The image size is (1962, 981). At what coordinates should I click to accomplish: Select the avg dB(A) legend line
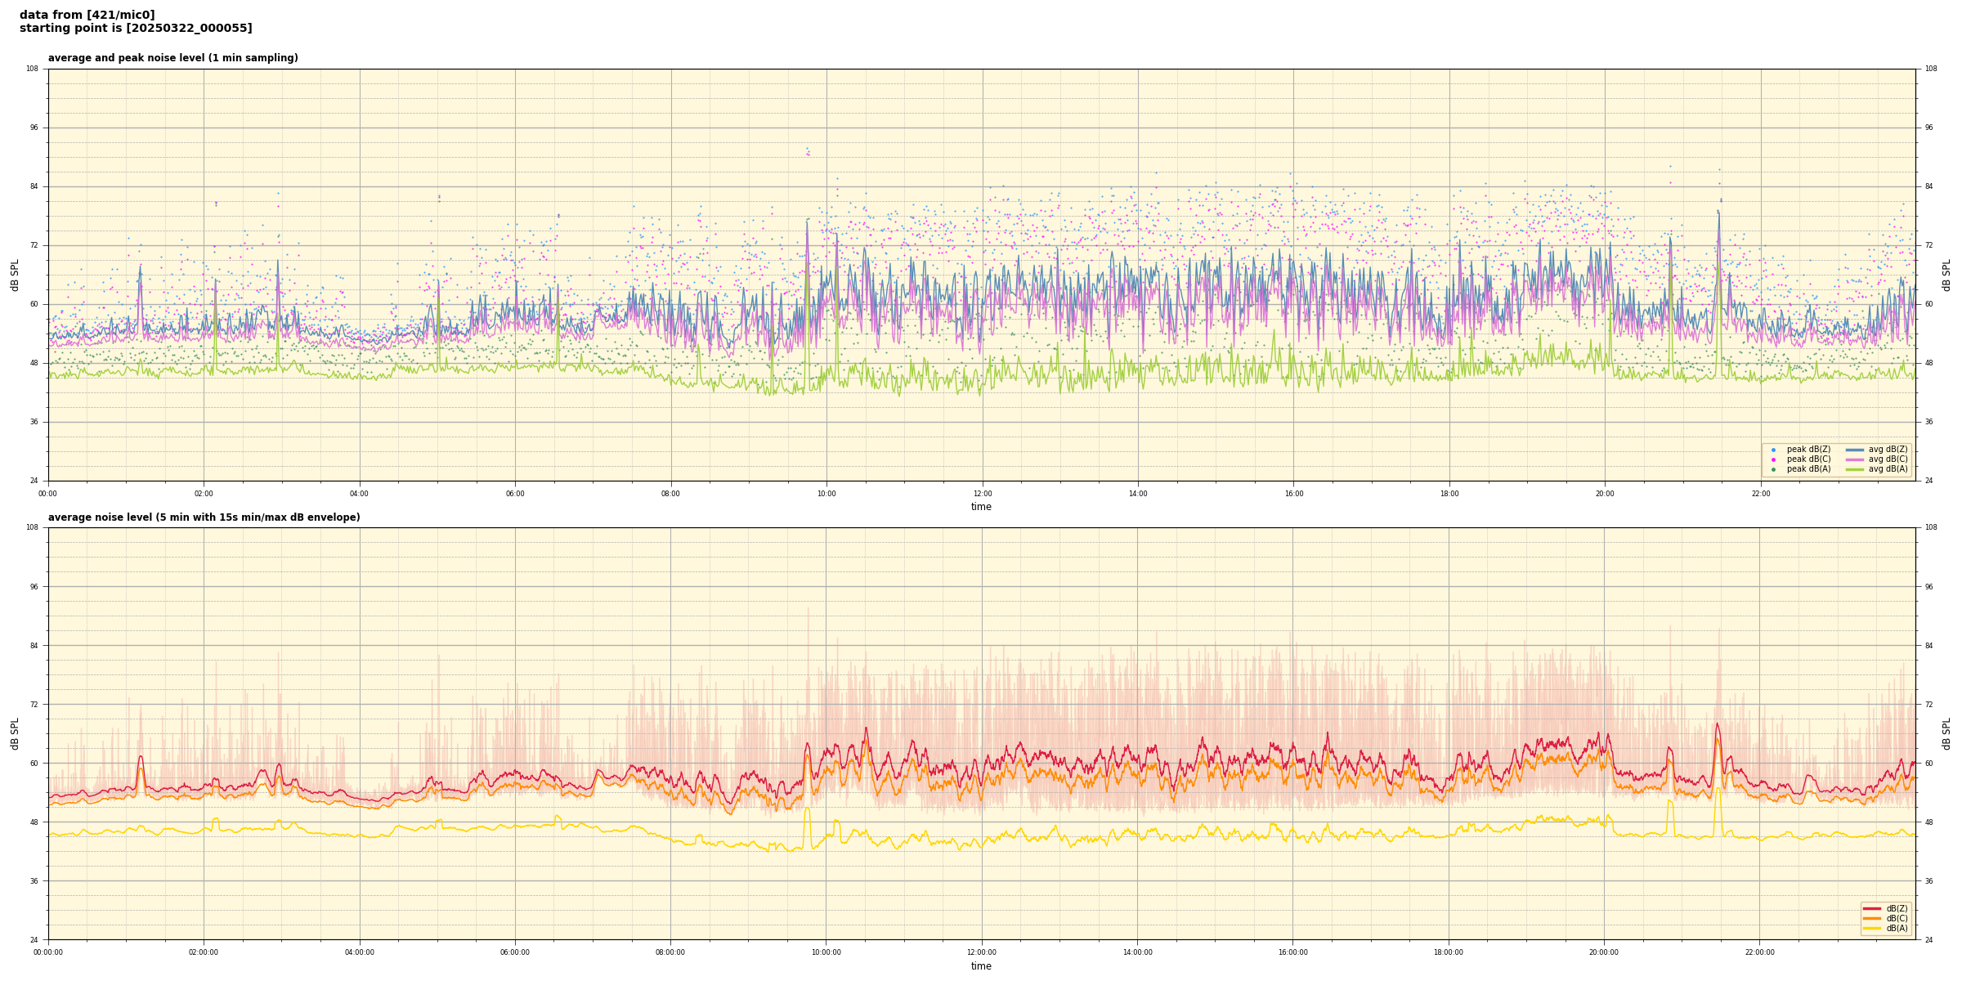[1855, 469]
